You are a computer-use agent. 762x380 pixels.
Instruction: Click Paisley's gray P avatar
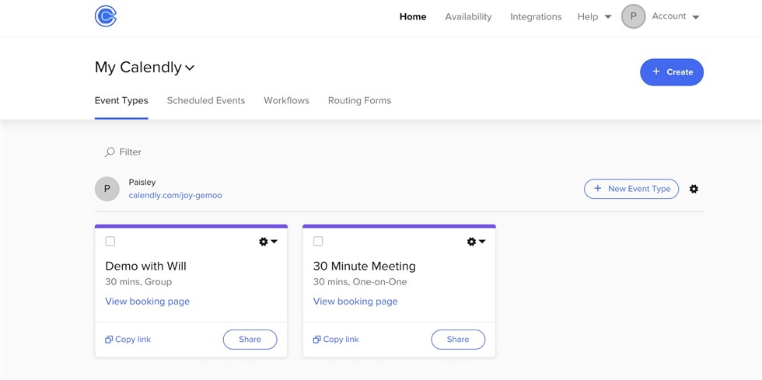click(x=107, y=189)
